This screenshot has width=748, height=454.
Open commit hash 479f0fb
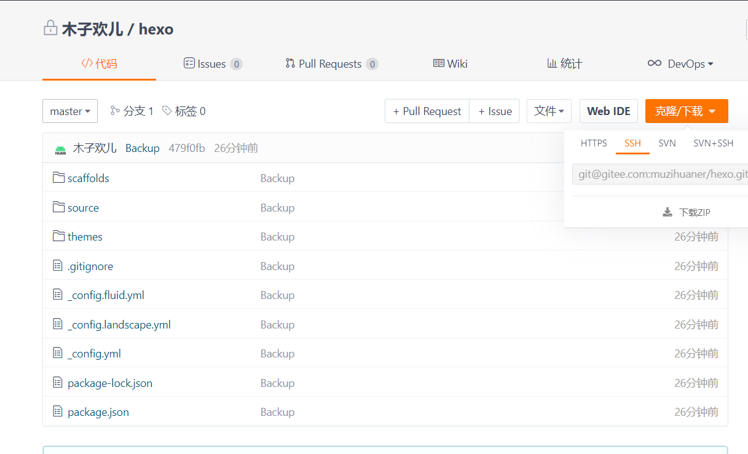(187, 148)
